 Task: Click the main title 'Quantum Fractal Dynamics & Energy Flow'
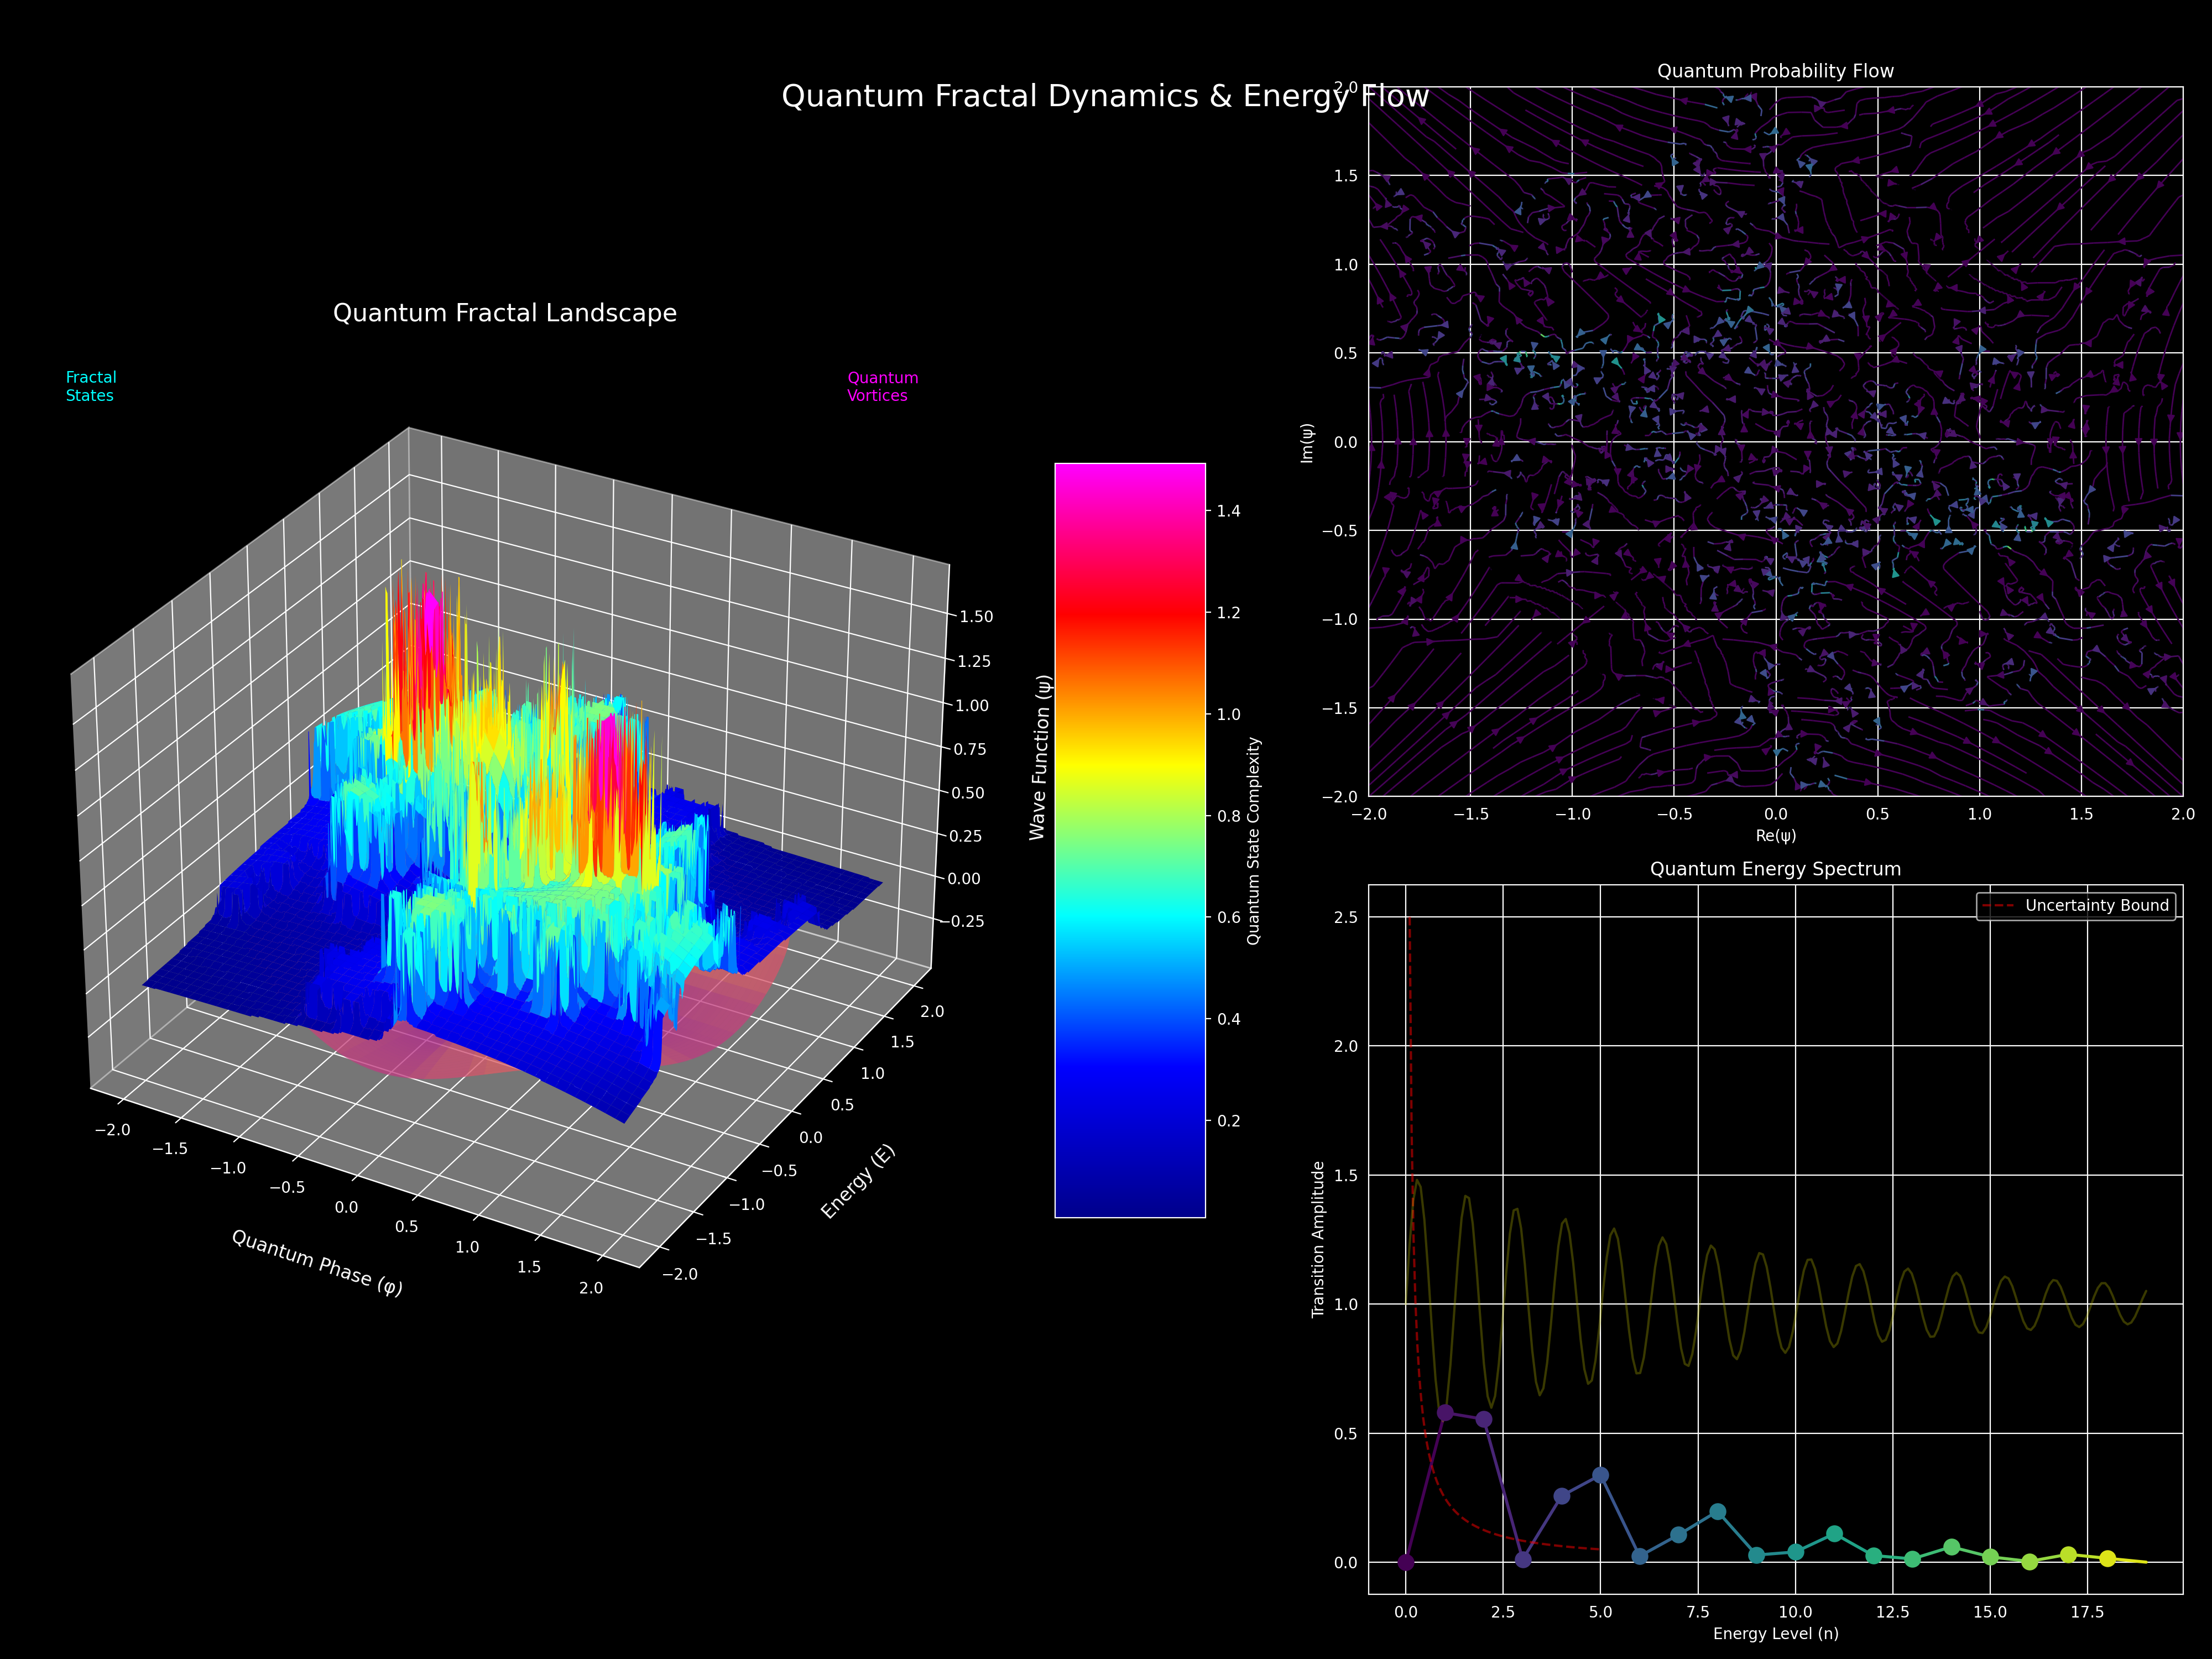pyautogui.click(x=1105, y=96)
